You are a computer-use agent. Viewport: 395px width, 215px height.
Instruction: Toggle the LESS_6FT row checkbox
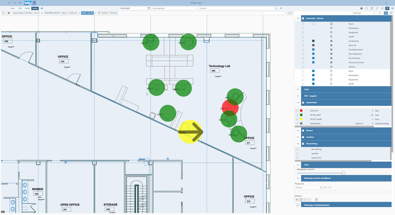click(297, 110)
